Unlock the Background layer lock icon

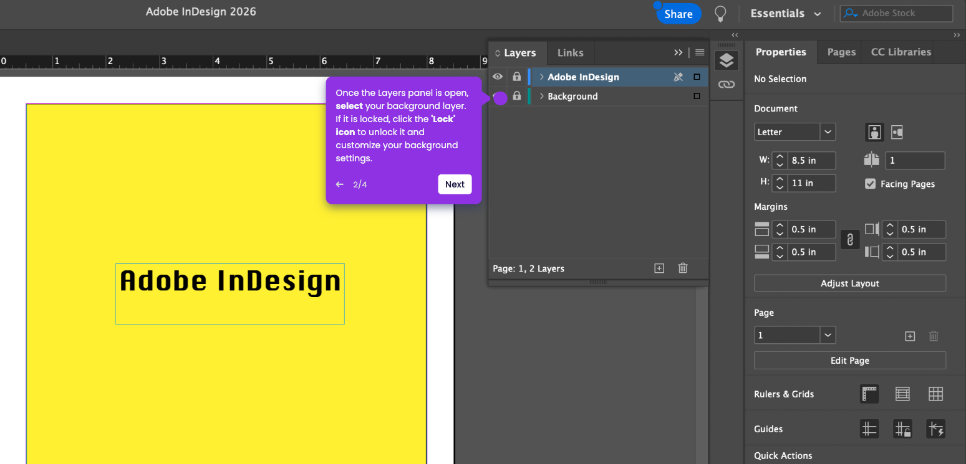516,96
